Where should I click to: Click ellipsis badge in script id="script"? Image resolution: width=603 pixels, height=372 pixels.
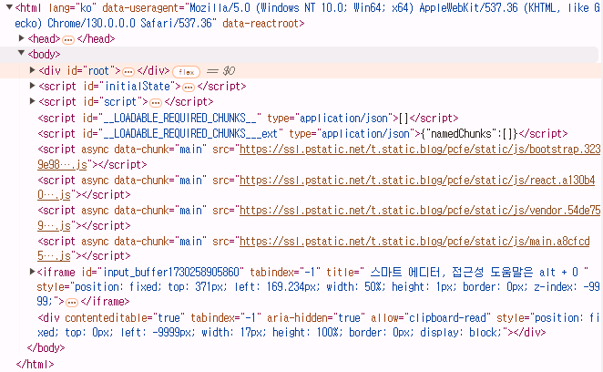point(156,103)
